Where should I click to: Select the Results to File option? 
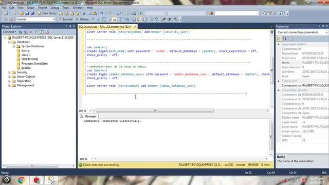coord(144,20)
